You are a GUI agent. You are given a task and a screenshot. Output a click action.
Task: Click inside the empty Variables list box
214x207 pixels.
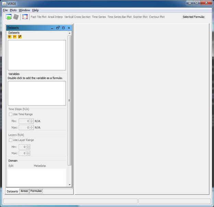tap(37, 93)
